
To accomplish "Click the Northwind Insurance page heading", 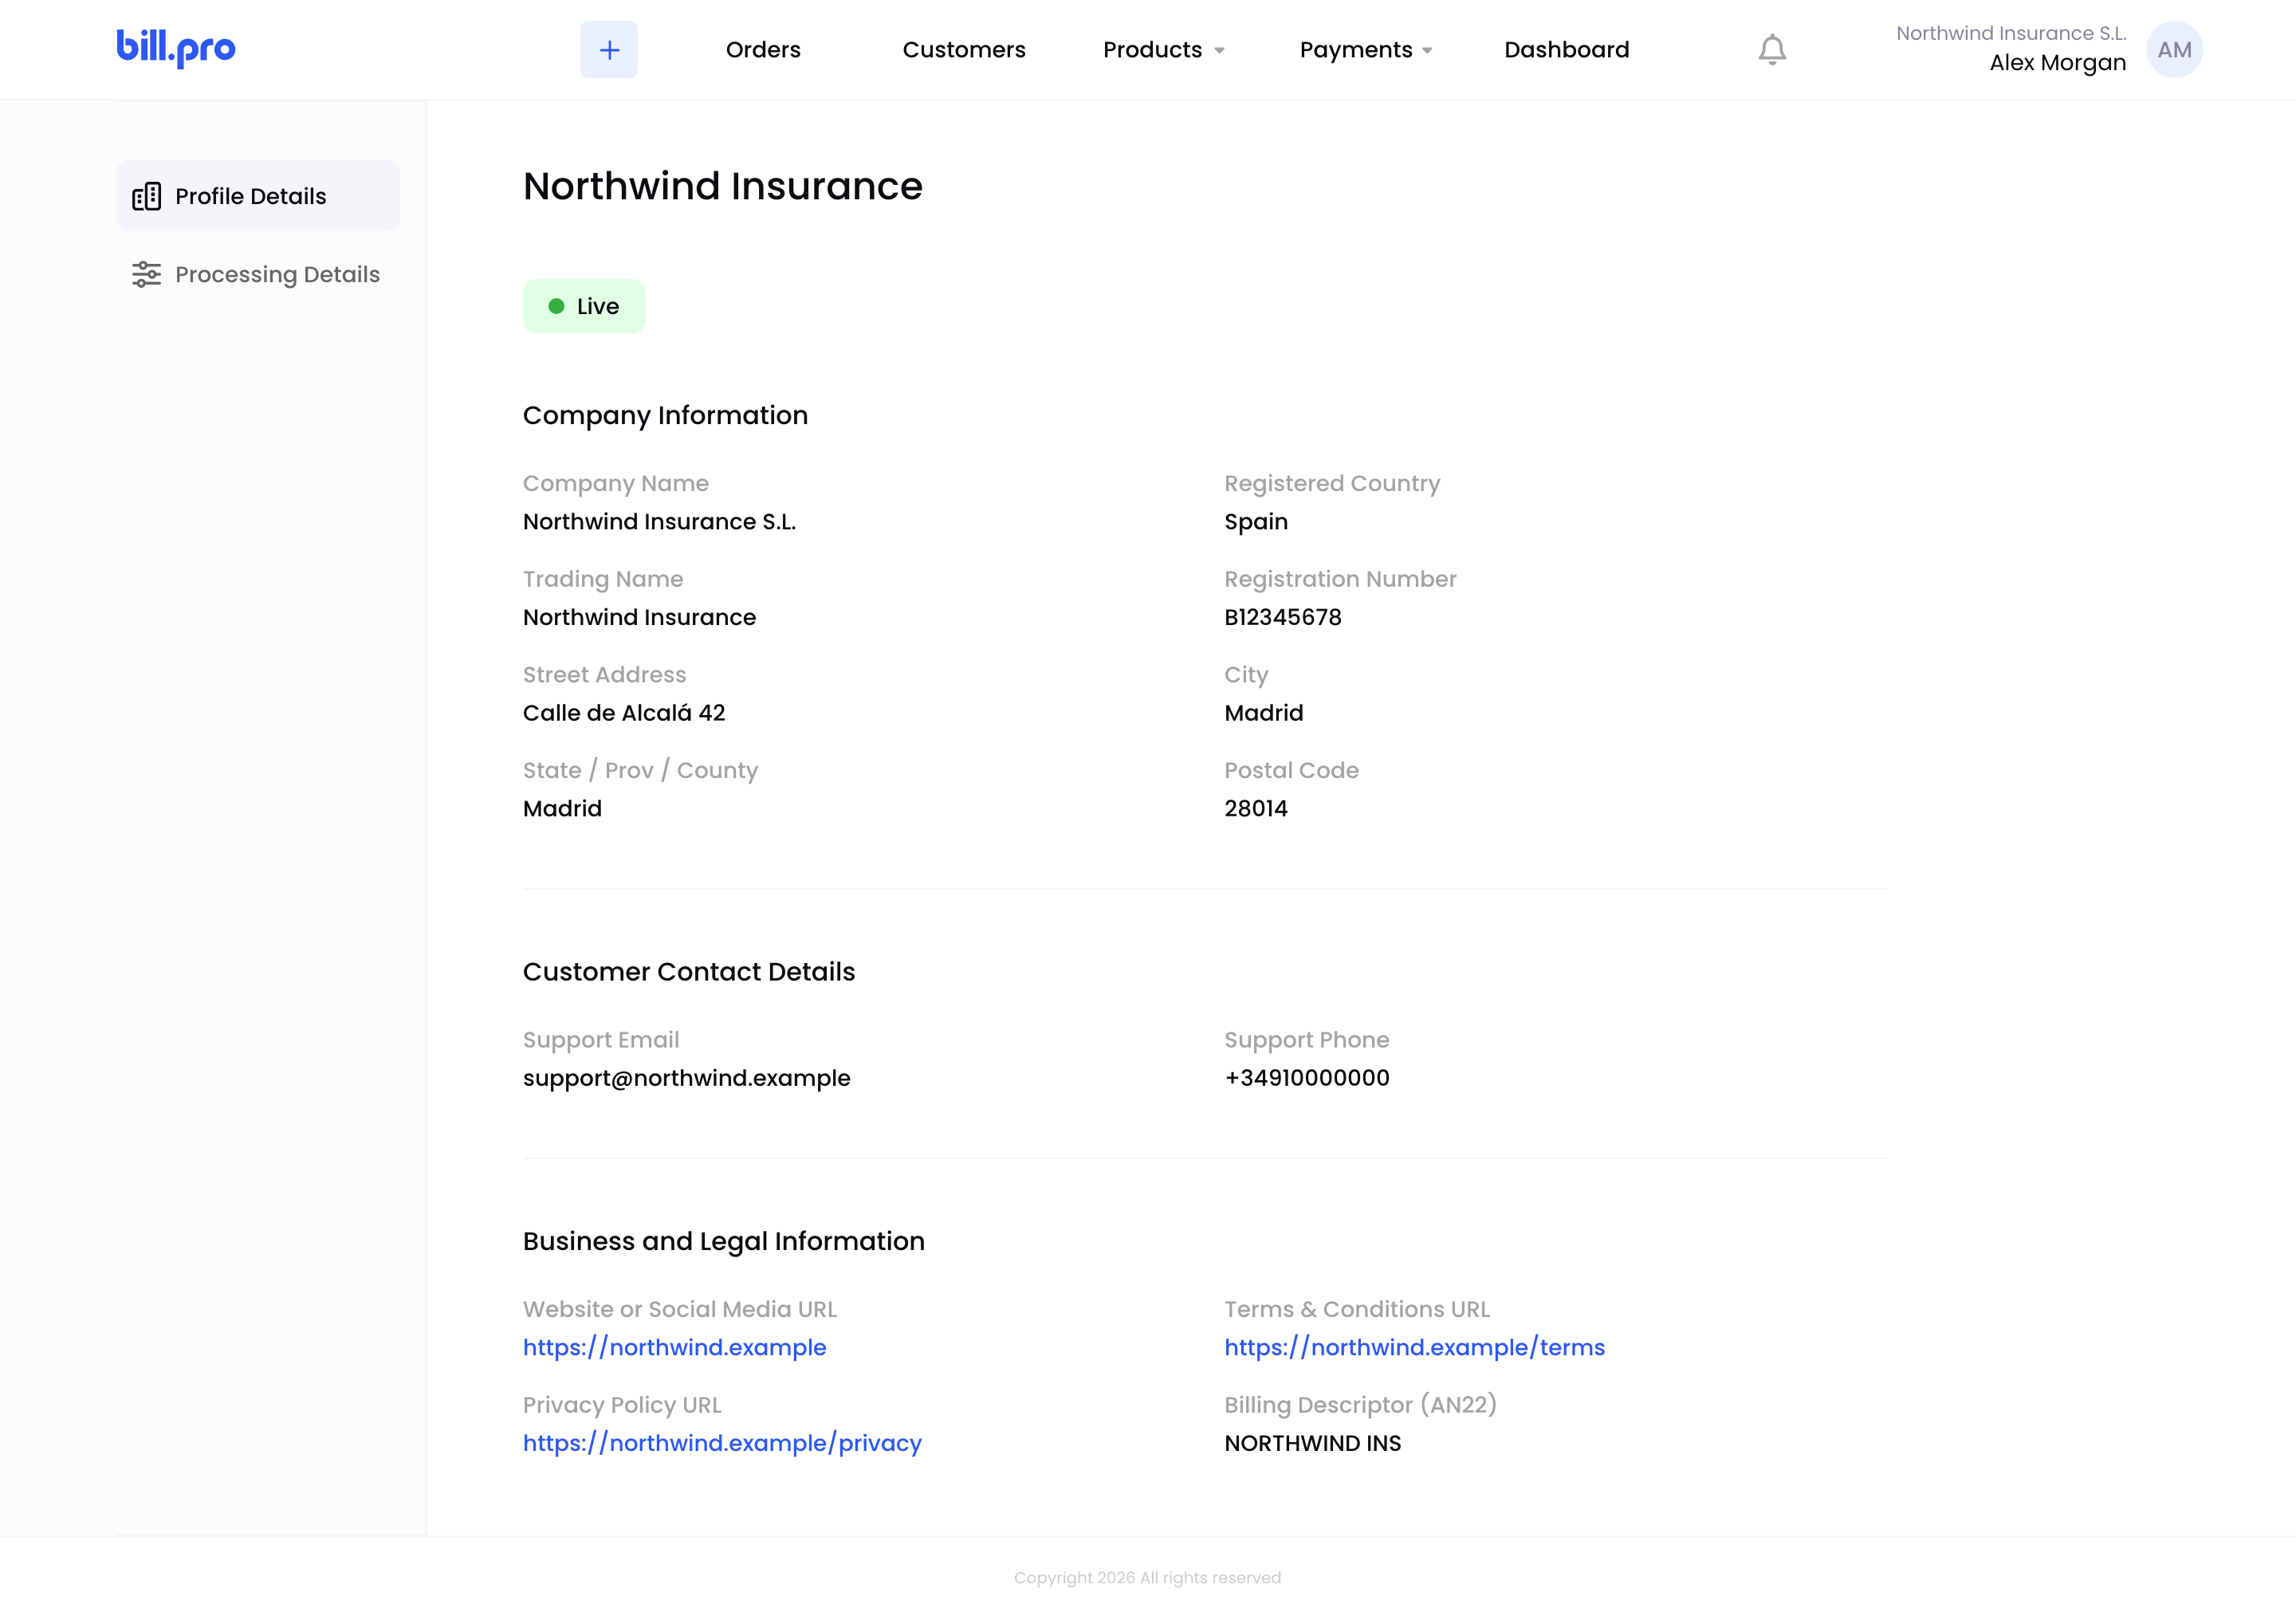I will [x=723, y=186].
